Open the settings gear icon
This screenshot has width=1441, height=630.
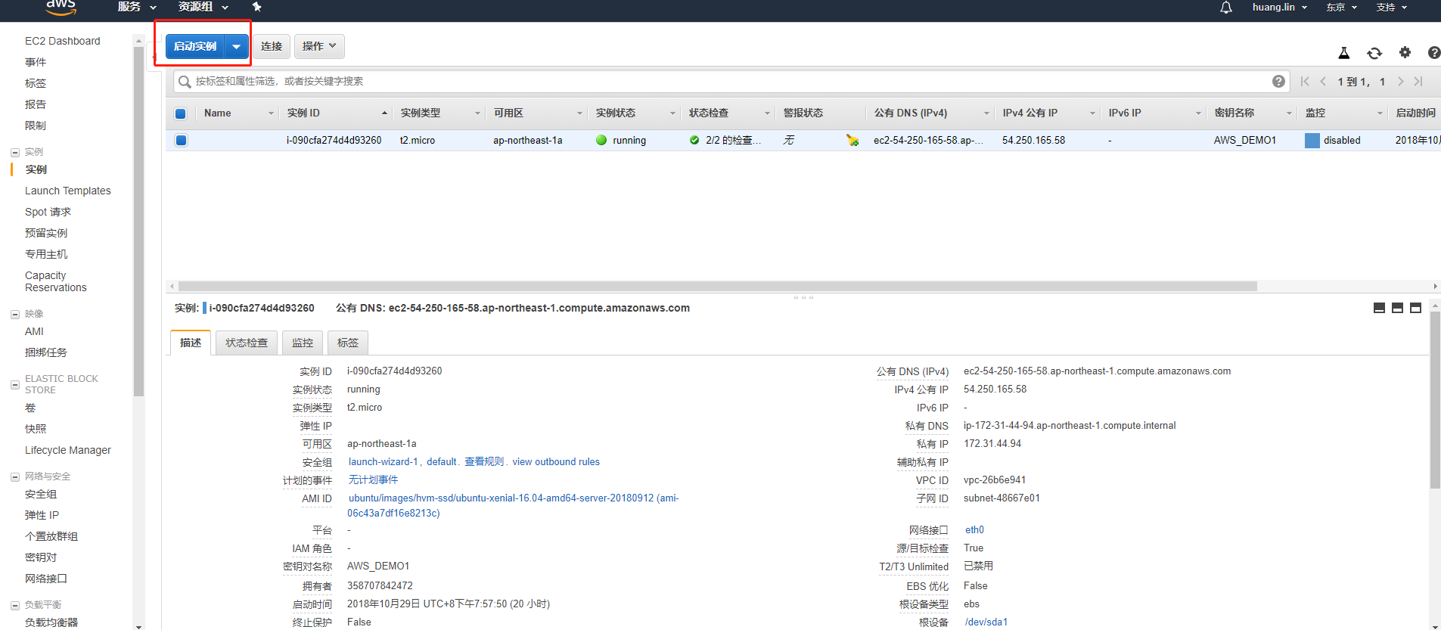pos(1405,52)
